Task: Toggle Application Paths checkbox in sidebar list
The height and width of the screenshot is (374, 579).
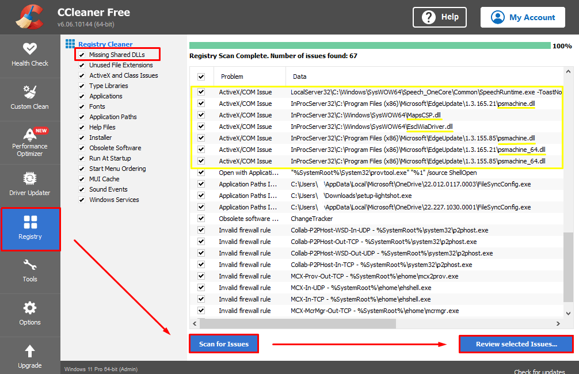Action: (x=82, y=117)
